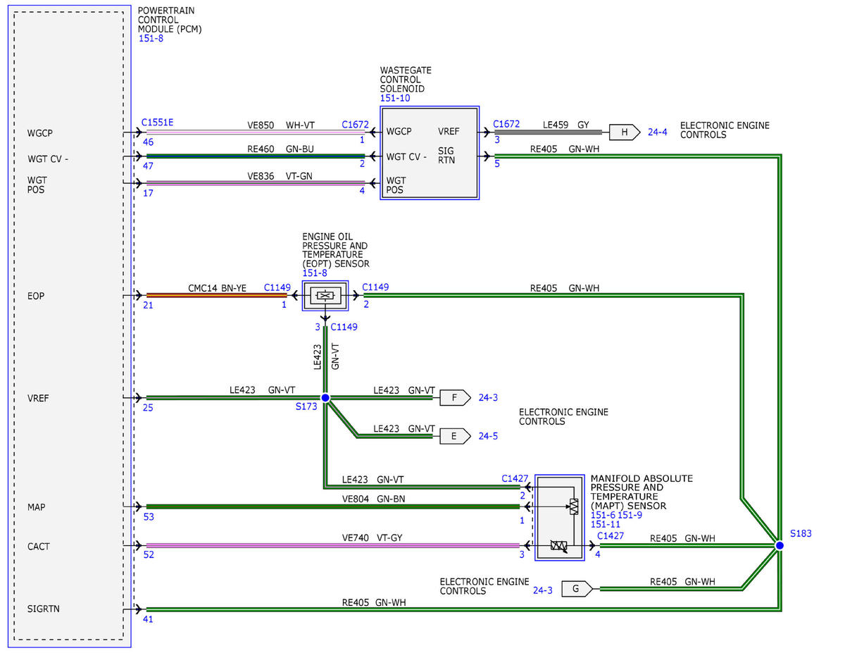Click the Manifold Absolute Pressure and Temperature title
This screenshot has height=653, width=845.
[641, 492]
